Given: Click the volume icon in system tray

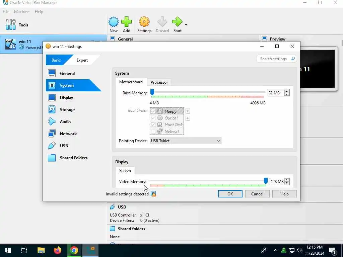Looking at the screenshot, I should (299, 250).
